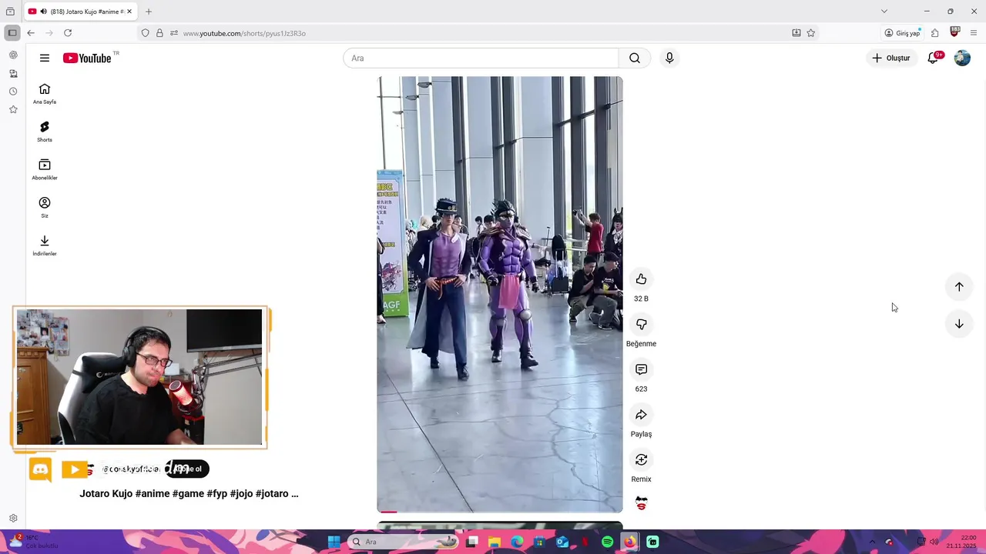Image resolution: width=986 pixels, height=554 pixels.
Task: Click the search magnifier button
Action: pyautogui.click(x=634, y=58)
